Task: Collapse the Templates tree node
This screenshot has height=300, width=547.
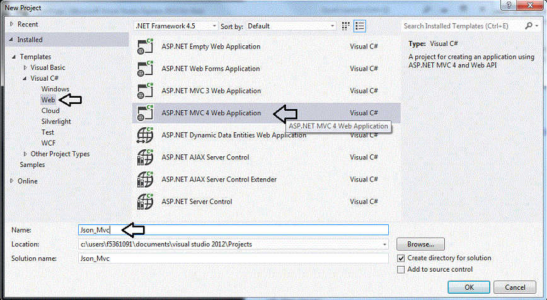Action: point(14,57)
